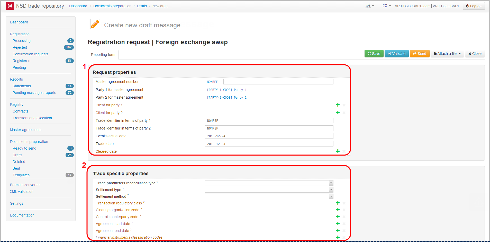
Task: Open Drafts in the breadcrumb navigation
Action: [142, 6]
